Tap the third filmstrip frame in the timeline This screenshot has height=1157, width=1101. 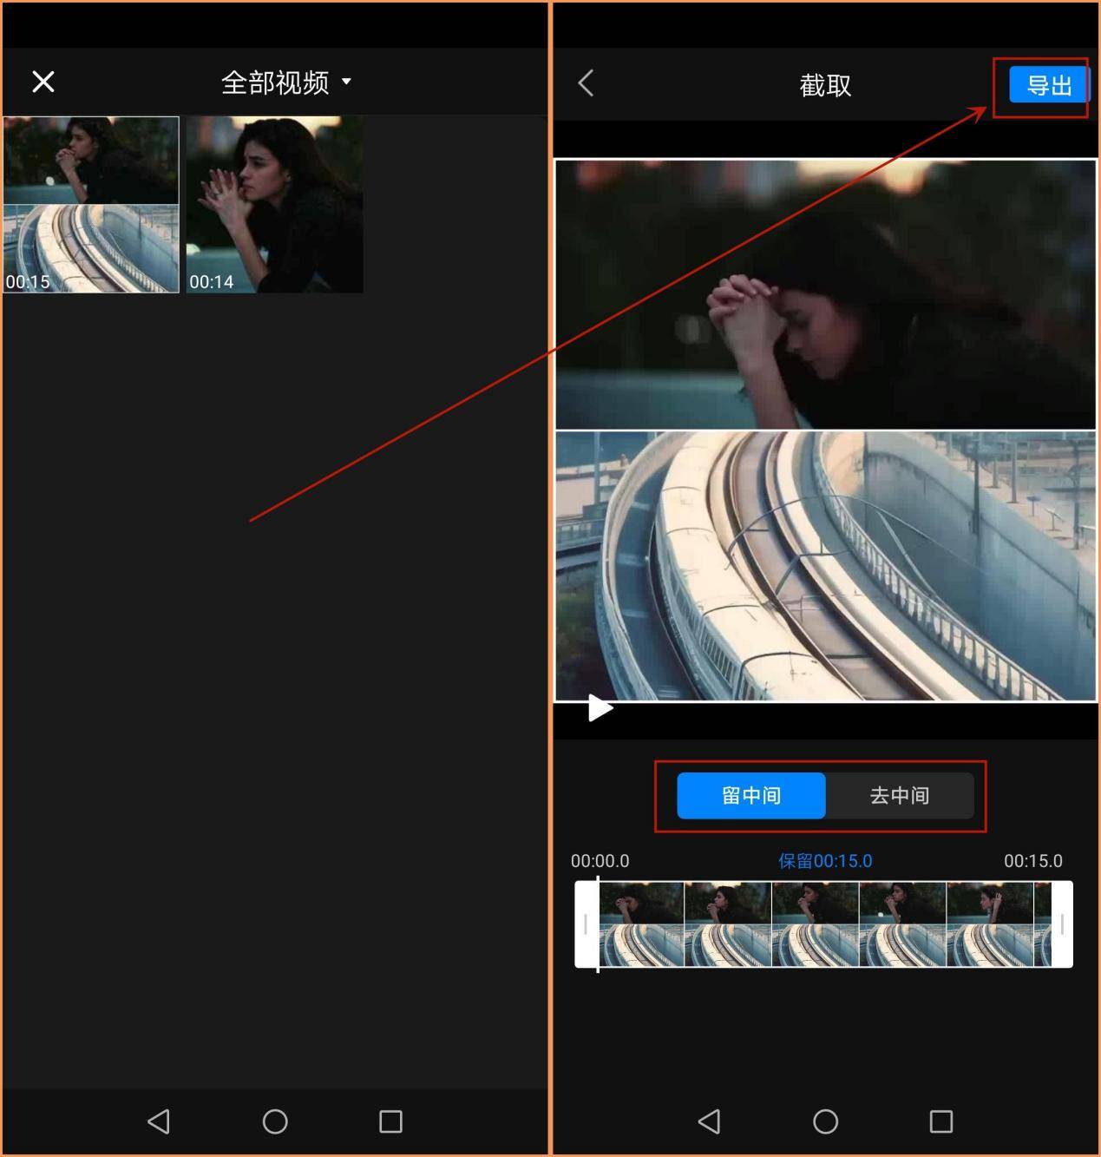(816, 924)
